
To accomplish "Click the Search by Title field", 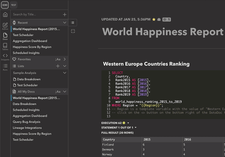I will [x=35, y=14].
